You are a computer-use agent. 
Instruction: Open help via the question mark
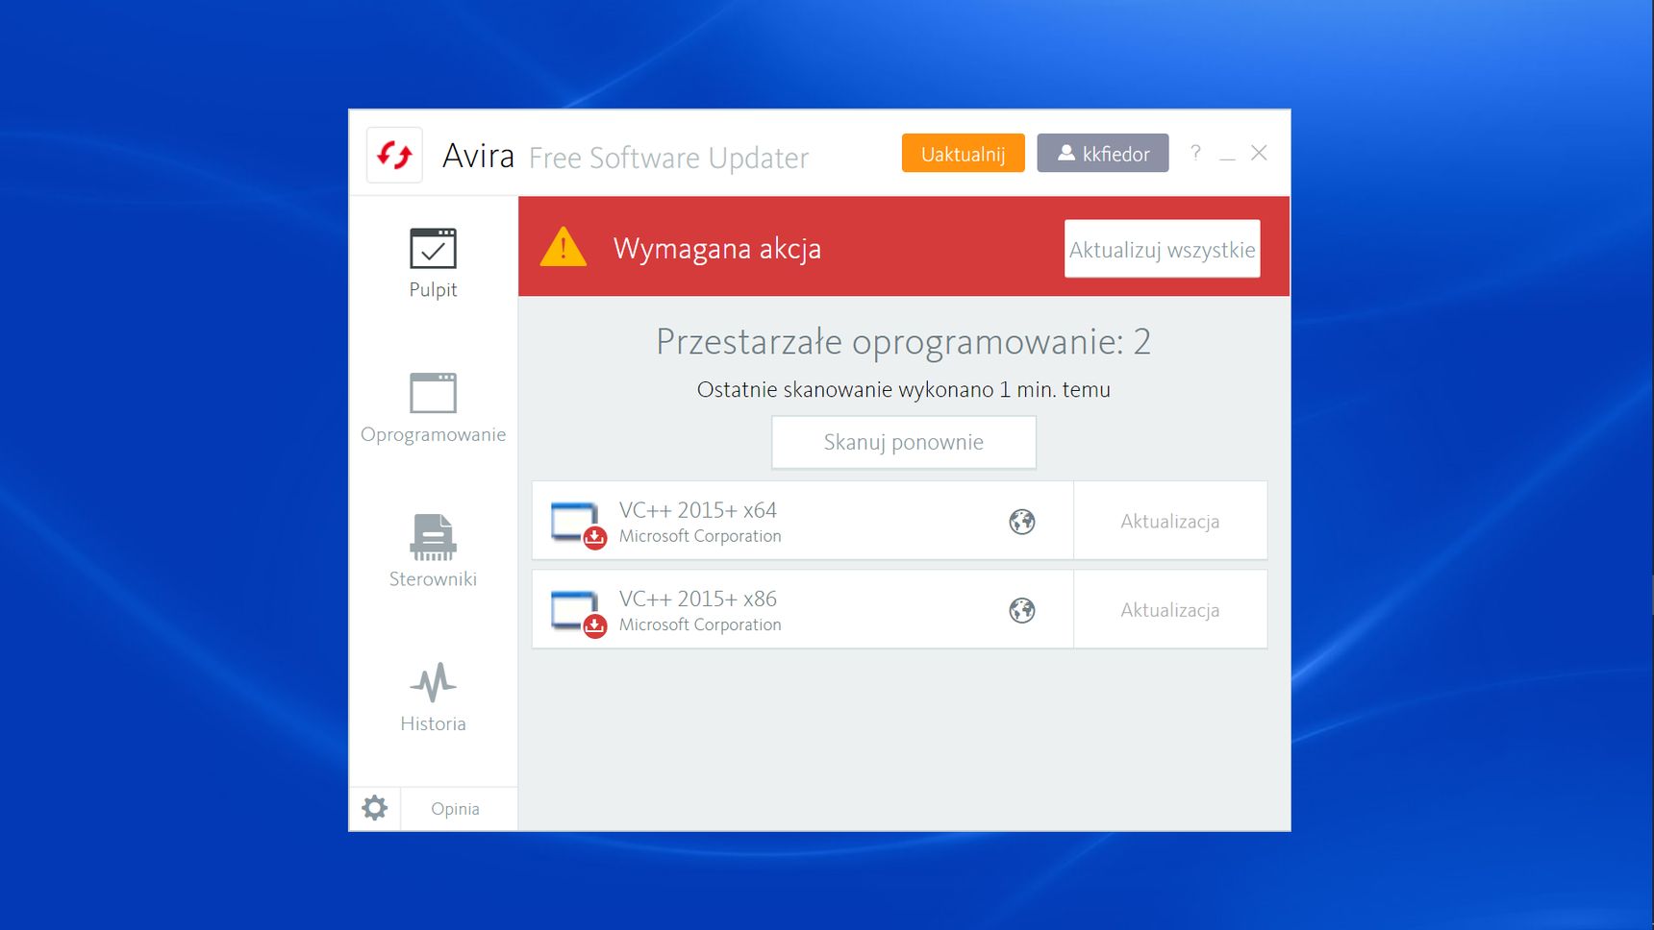[1195, 153]
